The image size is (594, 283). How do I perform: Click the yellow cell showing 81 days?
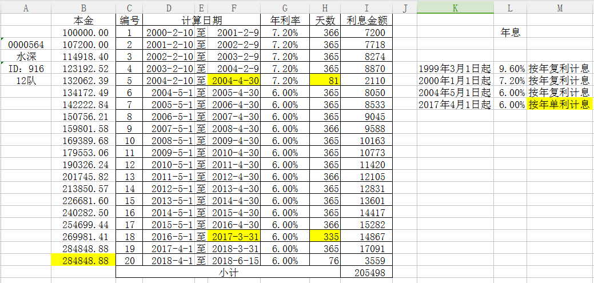325,81
